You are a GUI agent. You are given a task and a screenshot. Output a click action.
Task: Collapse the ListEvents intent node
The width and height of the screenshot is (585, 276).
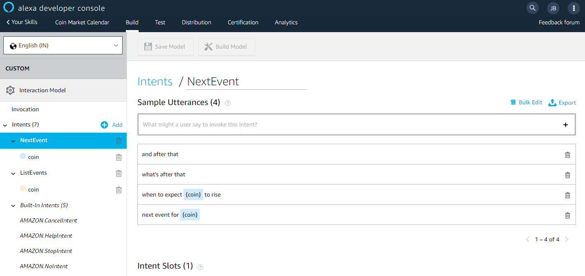point(13,173)
